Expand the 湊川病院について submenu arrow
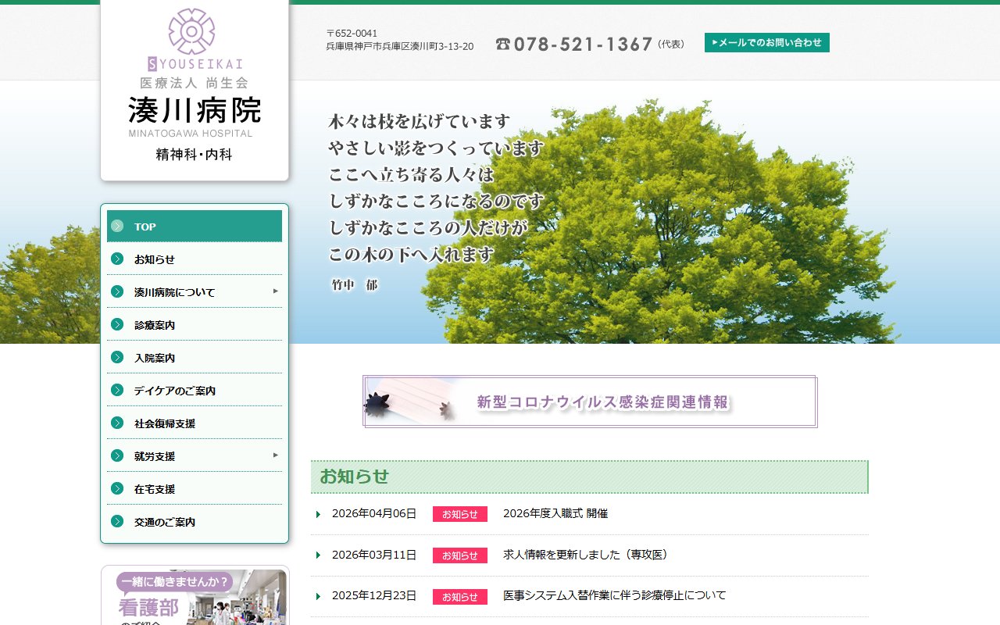 pos(275,291)
